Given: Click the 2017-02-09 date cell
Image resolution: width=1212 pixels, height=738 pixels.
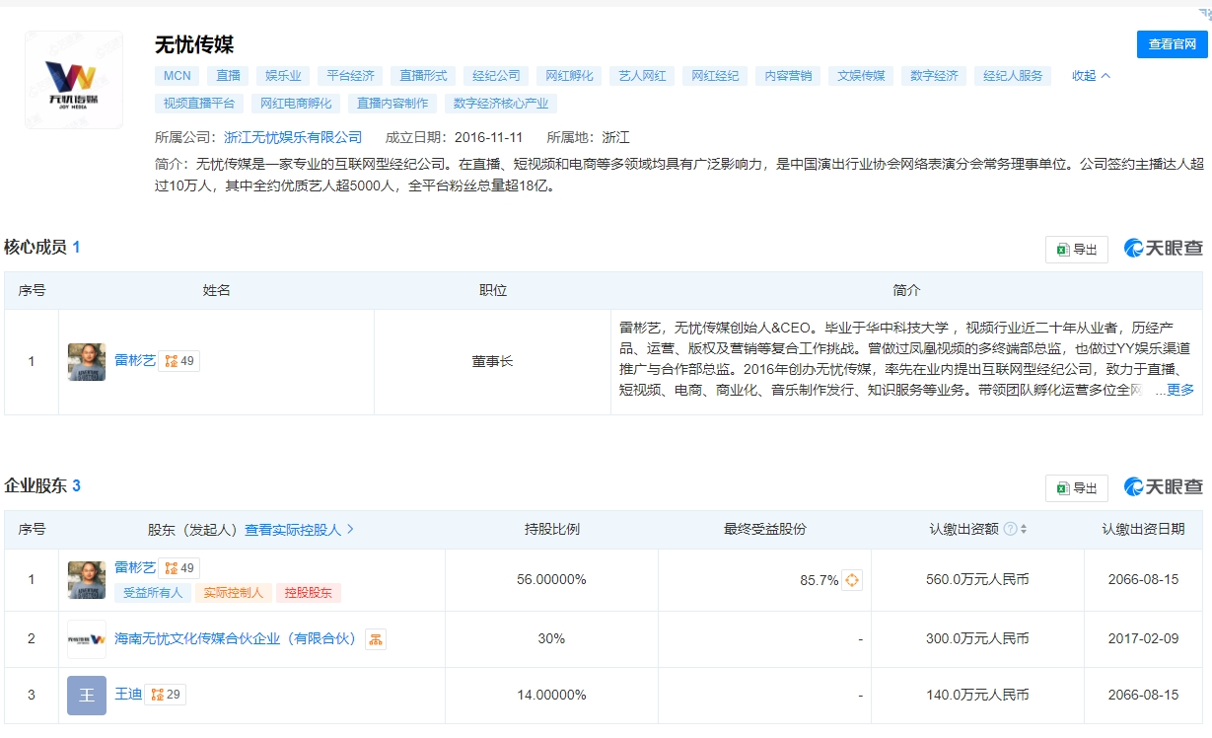Looking at the screenshot, I should tap(1143, 639).
